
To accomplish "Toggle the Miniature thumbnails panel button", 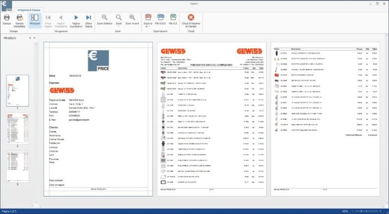I will 35,19.
